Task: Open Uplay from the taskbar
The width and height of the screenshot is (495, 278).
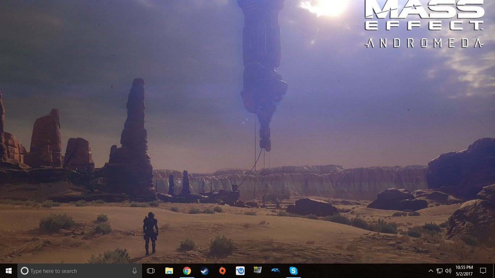Action: 240,271
